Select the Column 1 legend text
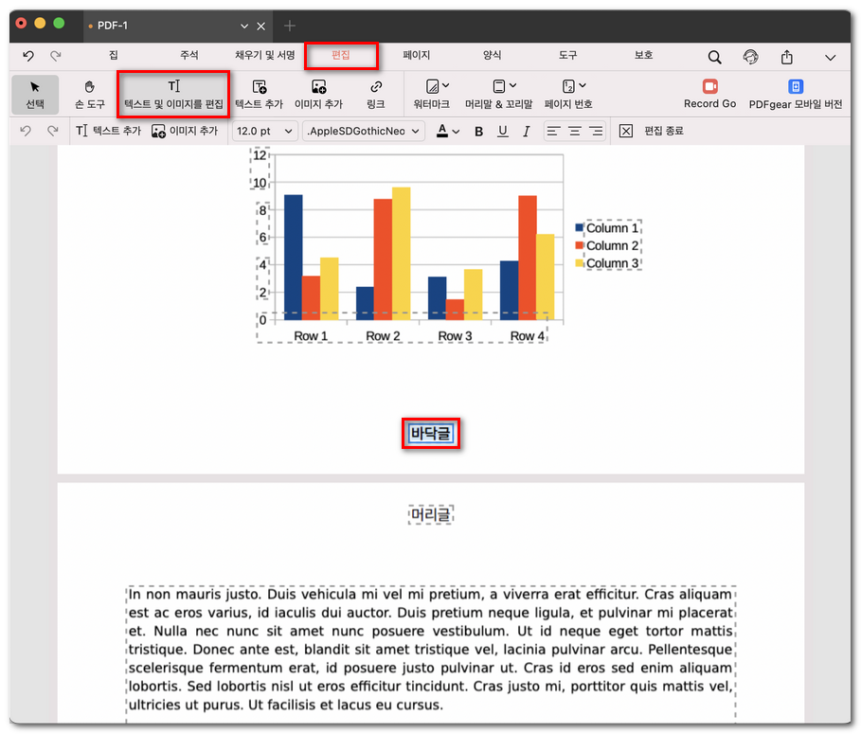This screenshot has width=861, height=734. tap(613, 228)
